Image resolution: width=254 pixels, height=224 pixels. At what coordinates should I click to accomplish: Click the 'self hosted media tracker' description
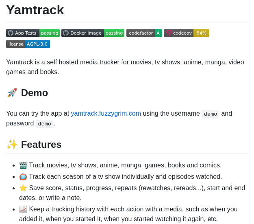125,67
